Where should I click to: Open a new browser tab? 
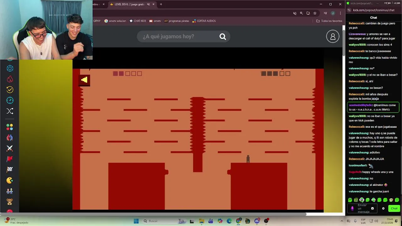click(x=161, y=4)
